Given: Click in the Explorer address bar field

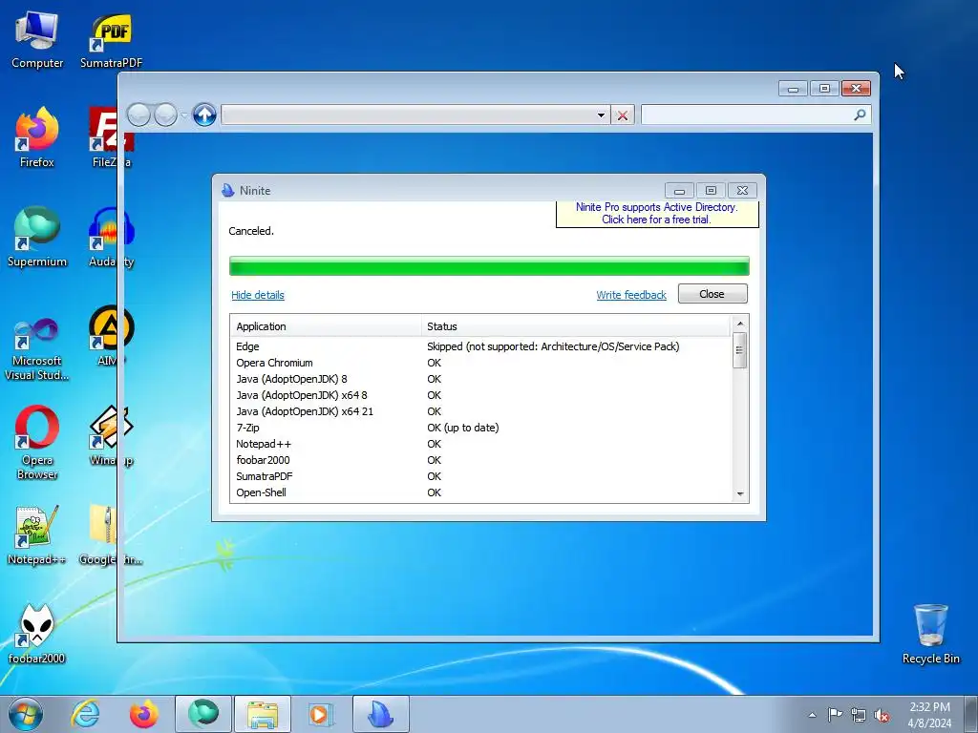Looking at the screenshot, I should click(409, 115).
